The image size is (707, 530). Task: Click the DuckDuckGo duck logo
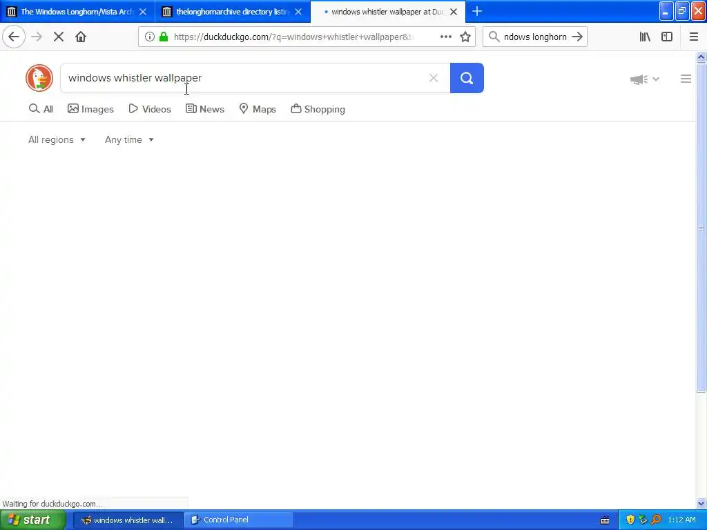tap(39, 78)
